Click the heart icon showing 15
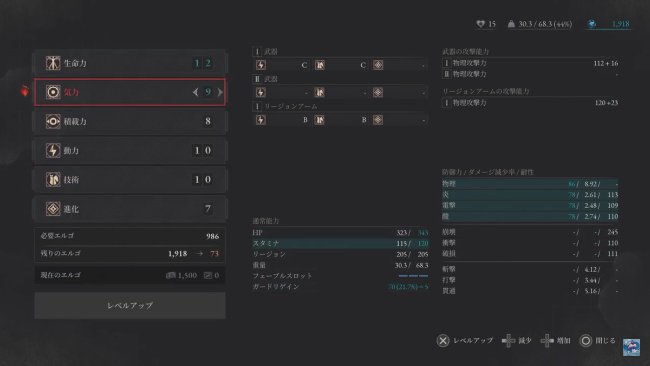The width and height of the screenshot is (650, 366). [480, 24]
